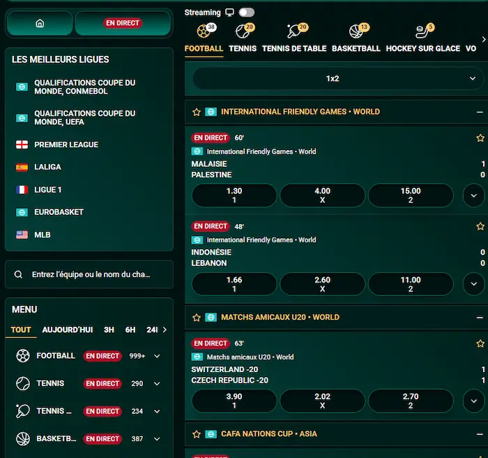Open the Premier League link

tap(66, 145)
